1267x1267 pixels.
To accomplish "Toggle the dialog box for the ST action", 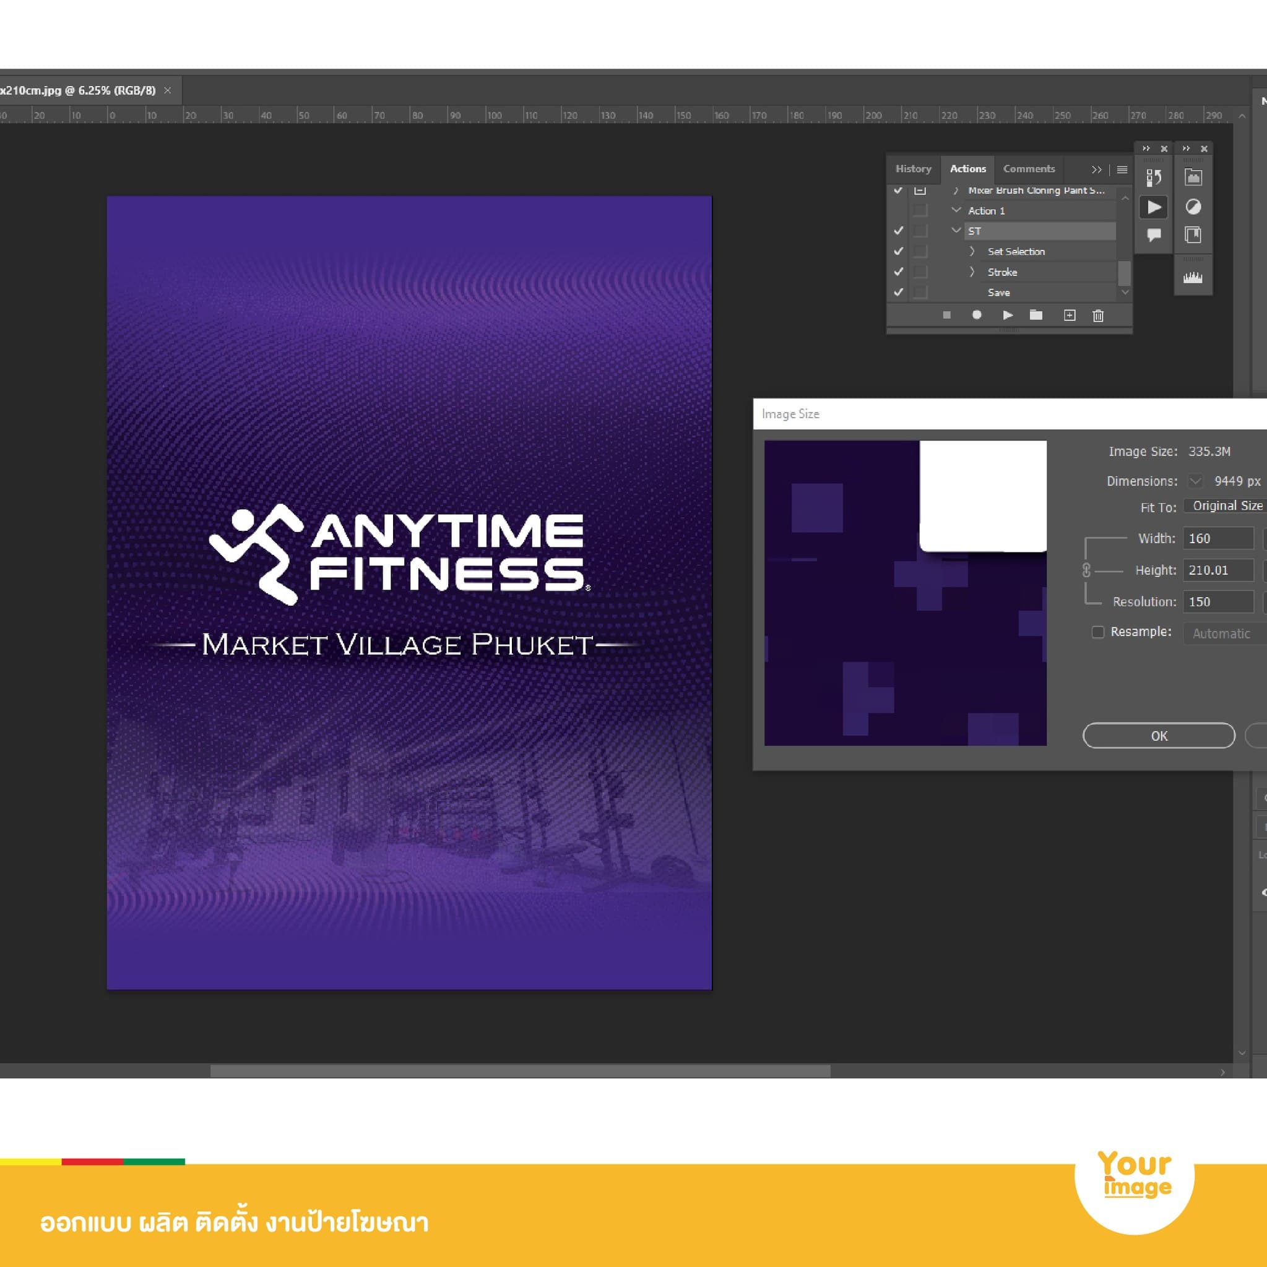I will (x=920, y=231).
